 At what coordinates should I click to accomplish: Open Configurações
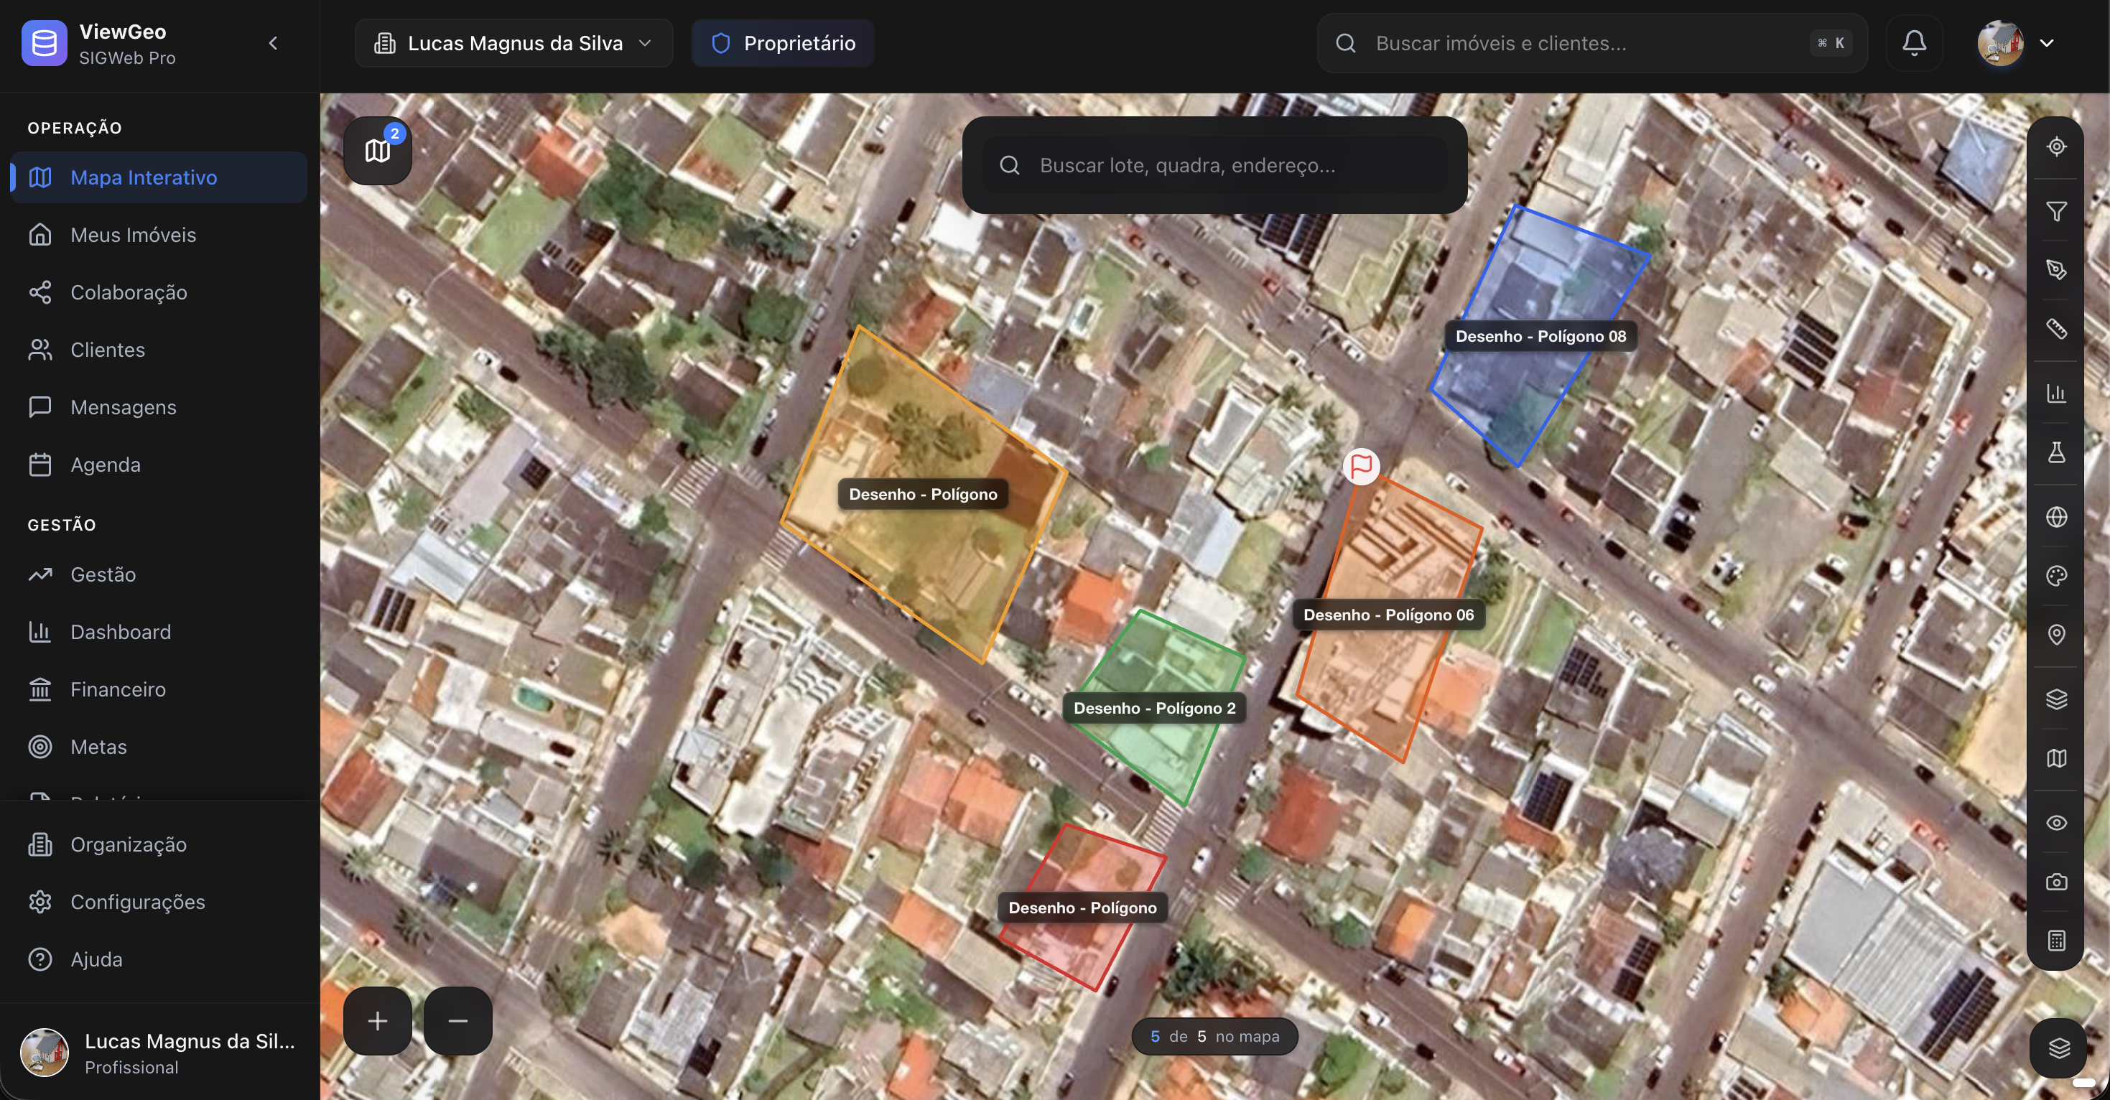pyautogui.click(x=159, y=902)
